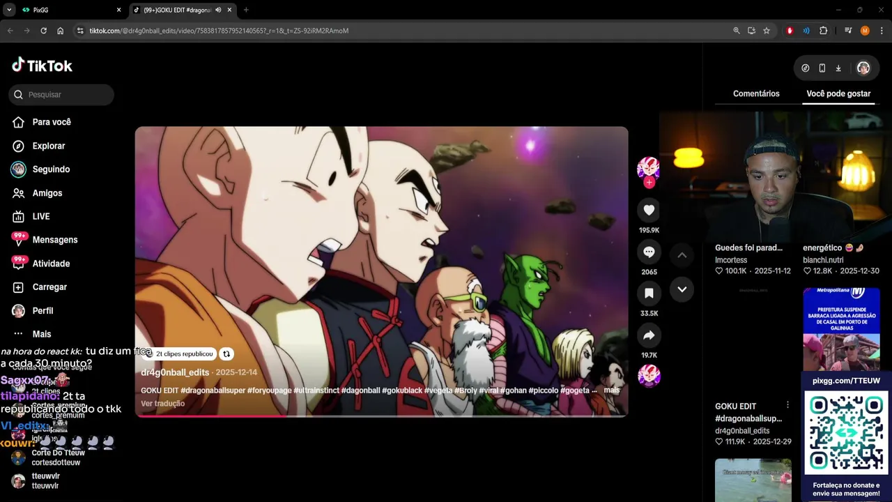The image size is (892, 502).
Task: Save the video with the bookmark icon
Action: 649,294
